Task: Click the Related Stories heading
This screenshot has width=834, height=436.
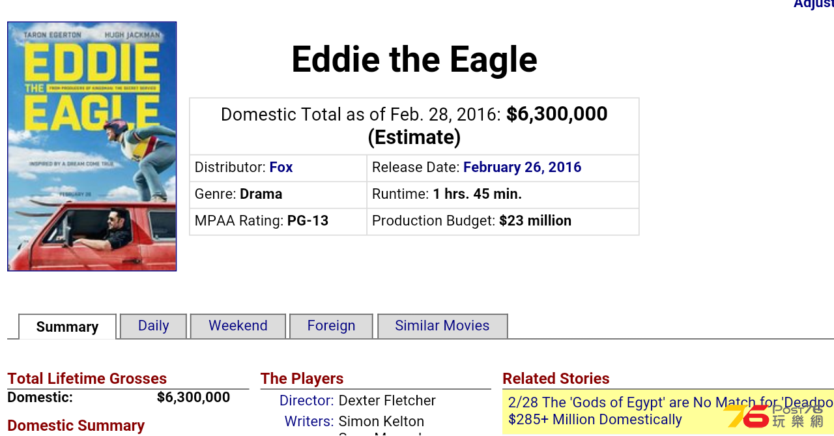Action: (x=556, y=379)
